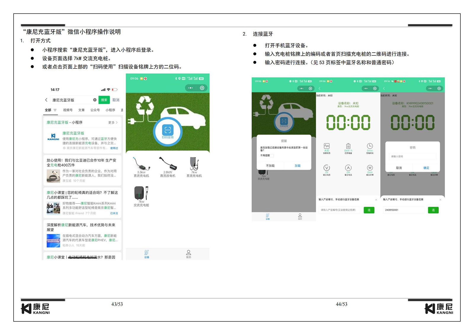474x335 pixels.
Task: Expand 更多 in the 小程序 results header
Action: pyautogui.click(x=113, y=123)
